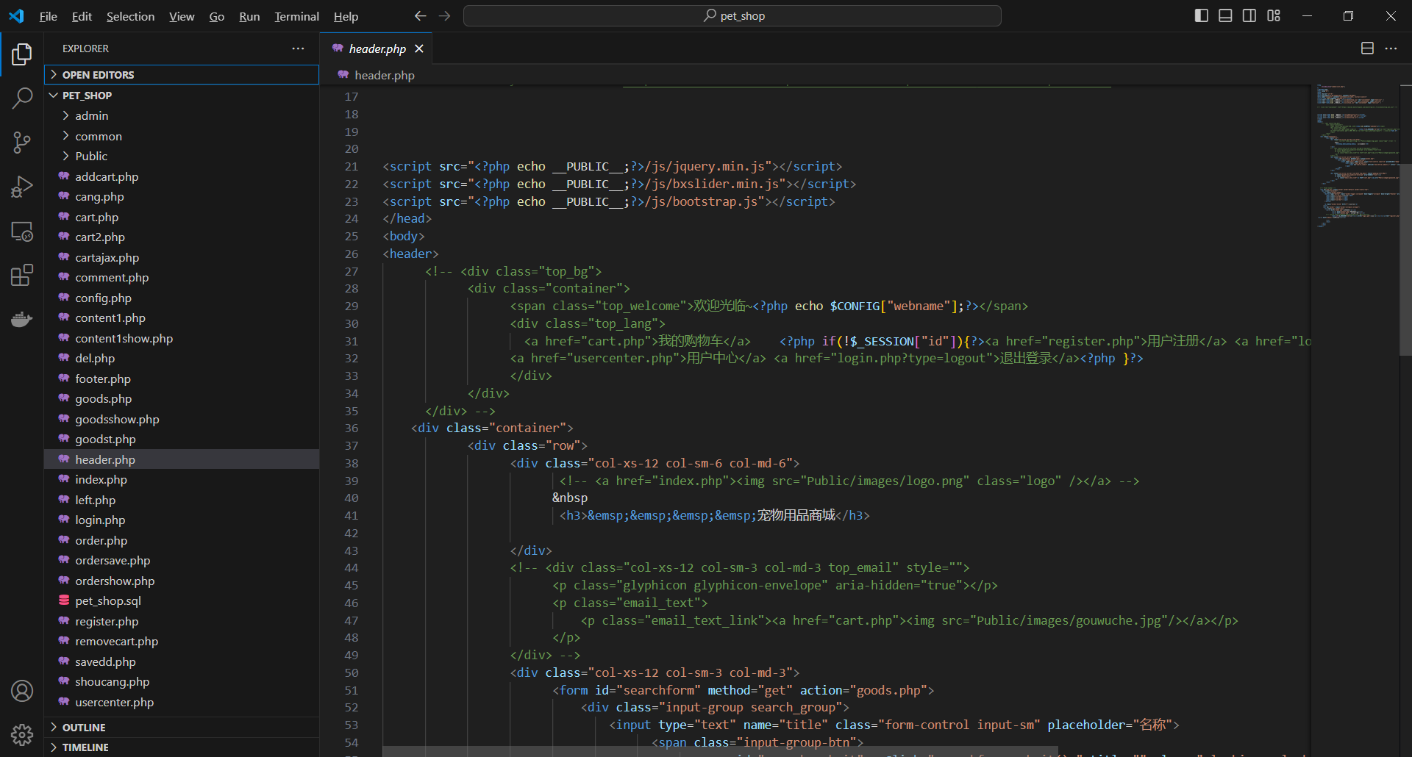Click Go Forward arrow in title bar
The height and width of the screenshot is (757, 1412).
pyautogui.click(x=444, y=16)
